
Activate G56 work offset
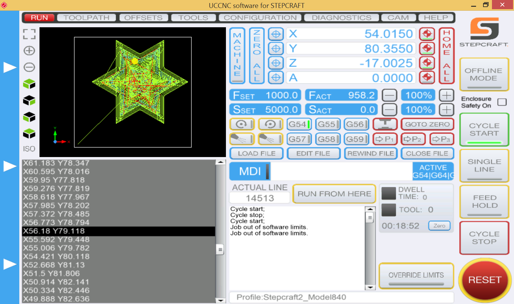pos(357,124)
